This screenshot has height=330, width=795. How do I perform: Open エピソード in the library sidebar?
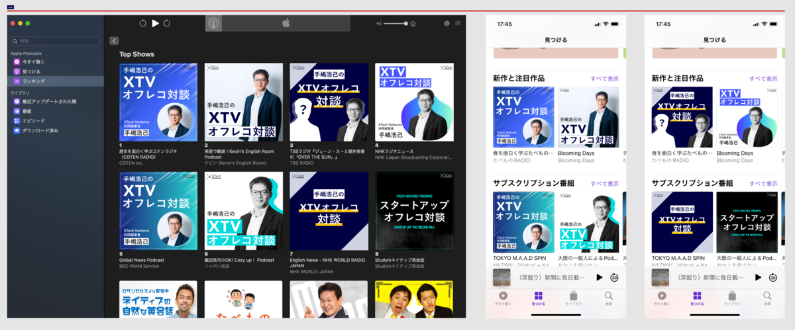click(56, 121)
